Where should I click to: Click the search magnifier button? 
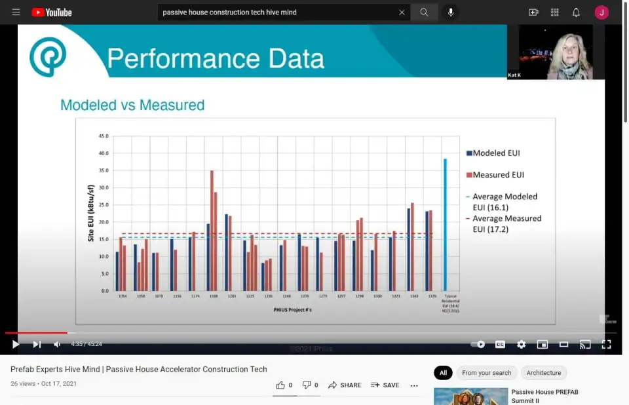pyautogui.click(x=424, y=12)
